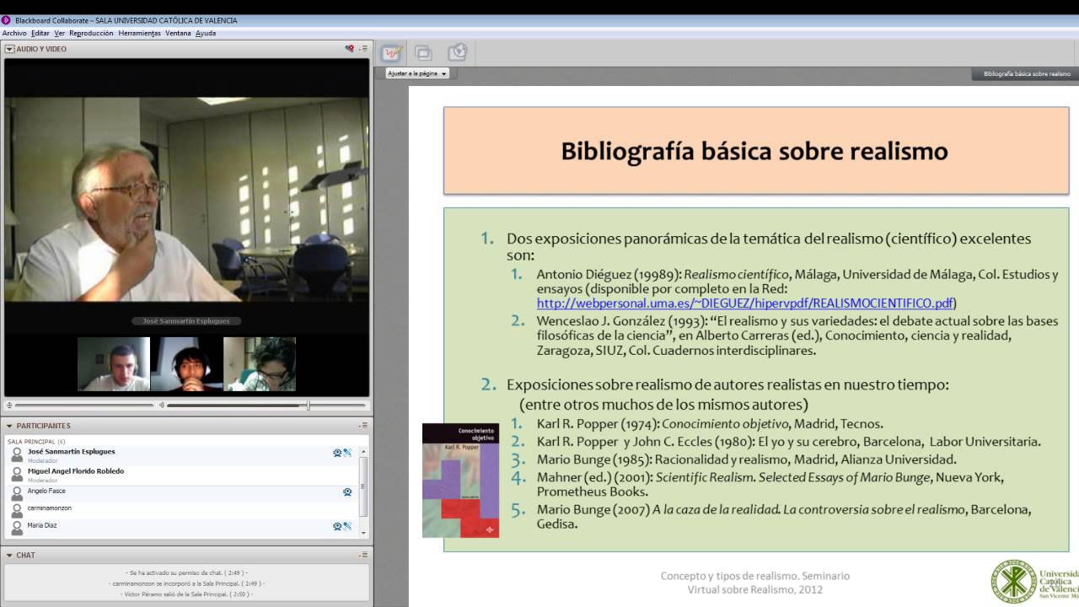The width and height of the screenshot is (1079, 607).
Task: Open the Editar menu
Action: pos(40,34)
